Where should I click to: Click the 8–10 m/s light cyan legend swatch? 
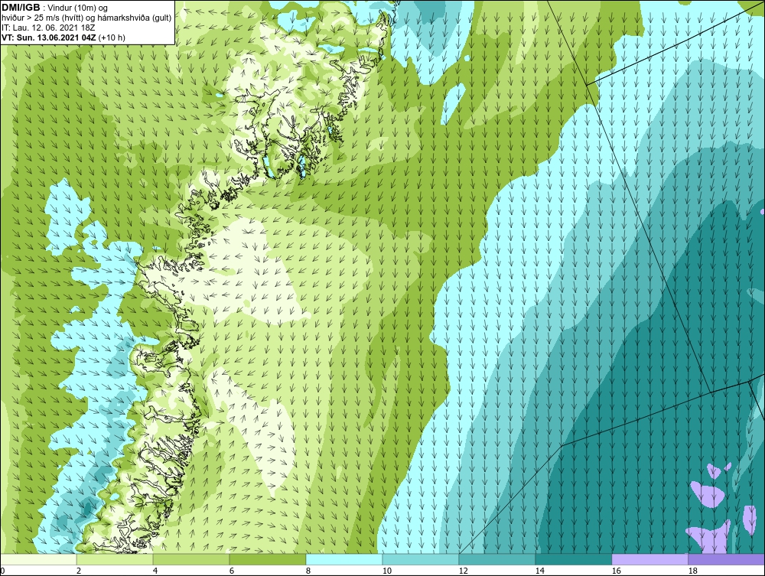pyautogui.click(x=344, y=559)
